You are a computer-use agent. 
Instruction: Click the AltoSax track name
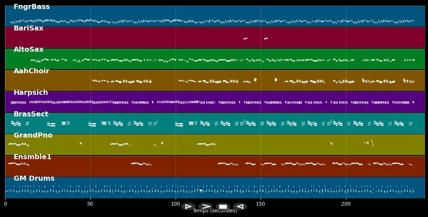28,50
